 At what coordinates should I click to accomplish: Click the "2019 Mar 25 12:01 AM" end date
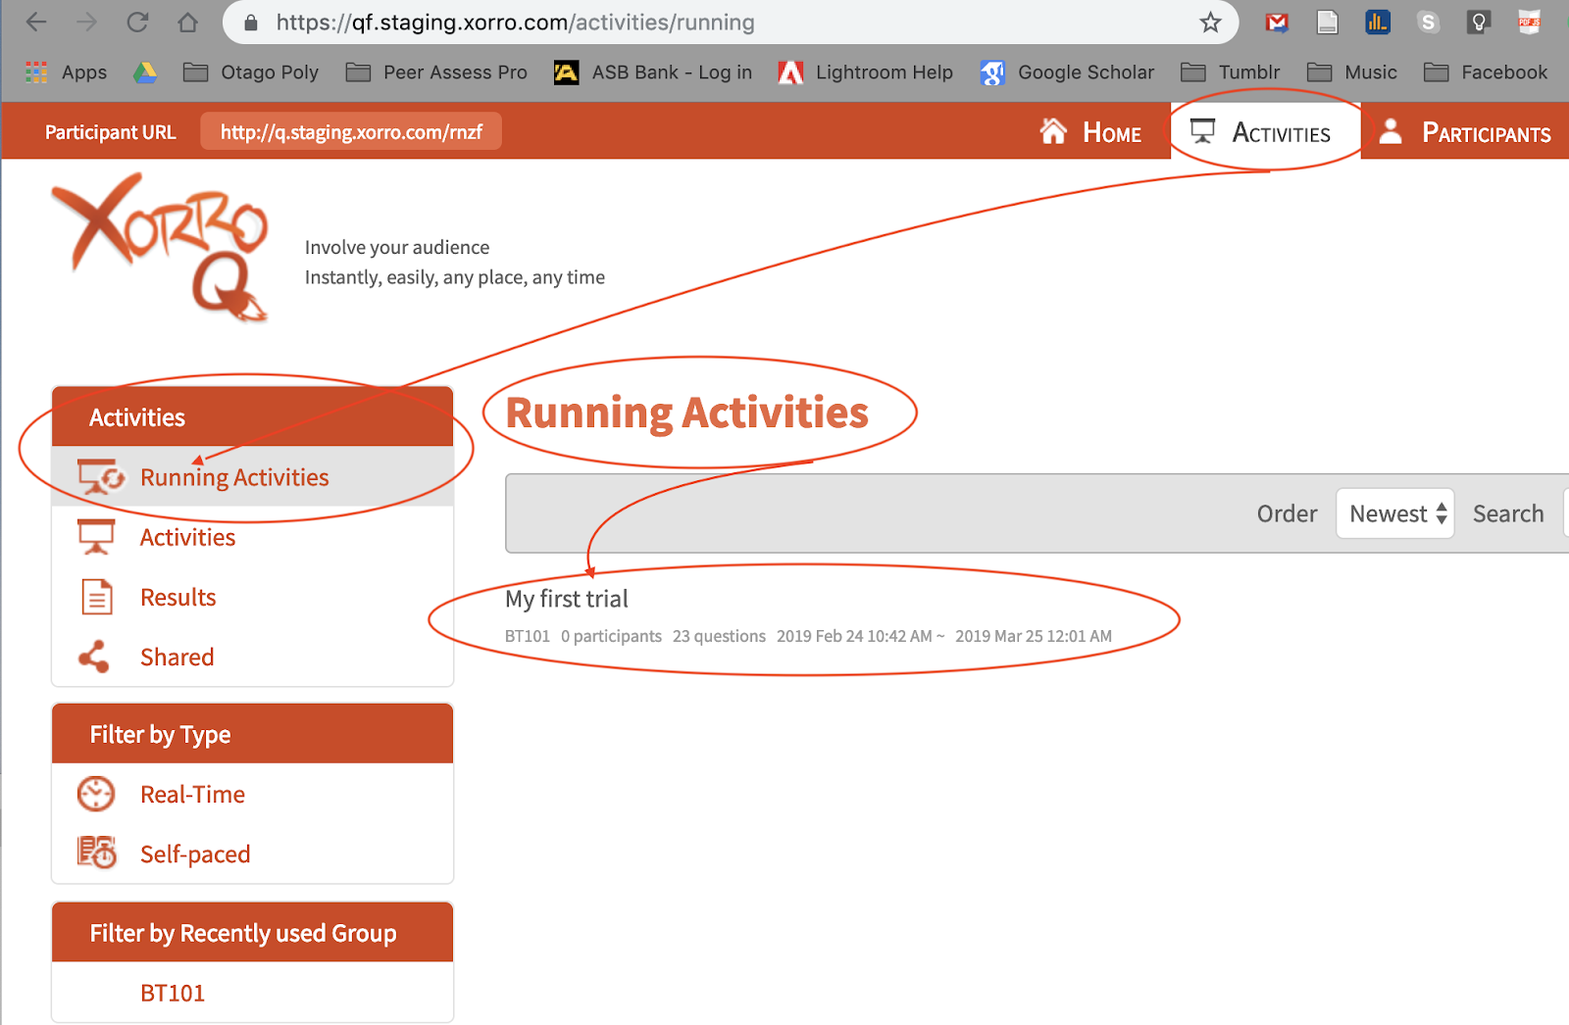coord(1034,636)
